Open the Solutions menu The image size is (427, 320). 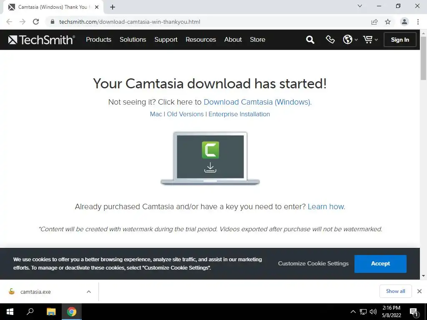(x=133, y=40)
